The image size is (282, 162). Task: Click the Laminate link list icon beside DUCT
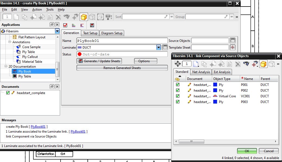click(x=165, y=48)
